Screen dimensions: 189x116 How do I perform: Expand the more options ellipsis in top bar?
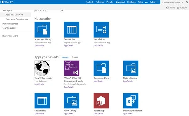[146, 2]
